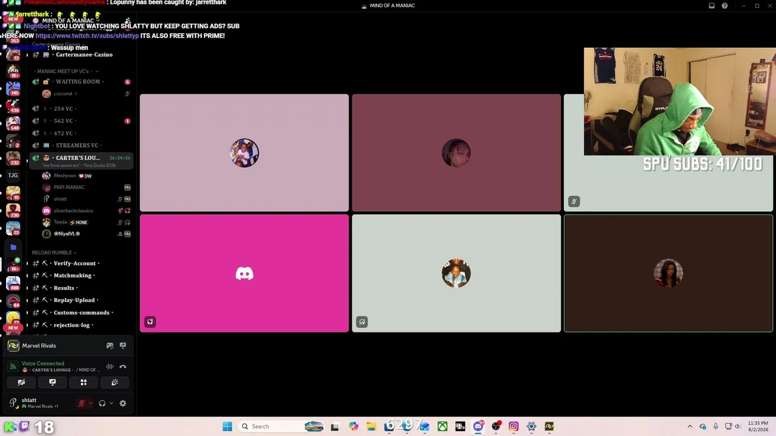
Task: Open File Explorer from taskbar
Action: pos(371,426)
